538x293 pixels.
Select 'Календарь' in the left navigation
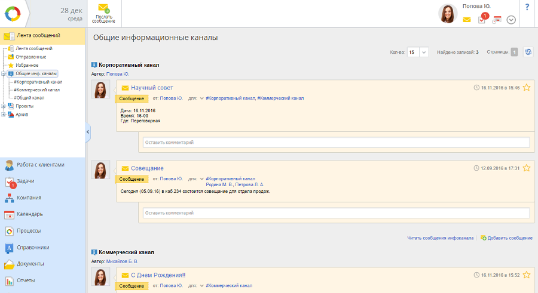[29, 214]
